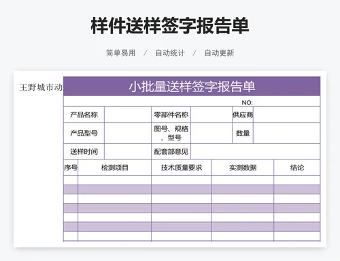The height and width of the screenshot is (261, 340).
Task: Select the 实测数据 column header
Action: [x=243, y=168]
